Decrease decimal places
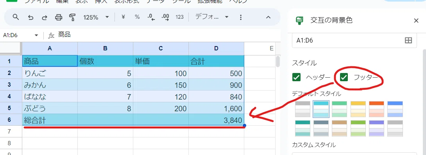 tap(151, 17)
